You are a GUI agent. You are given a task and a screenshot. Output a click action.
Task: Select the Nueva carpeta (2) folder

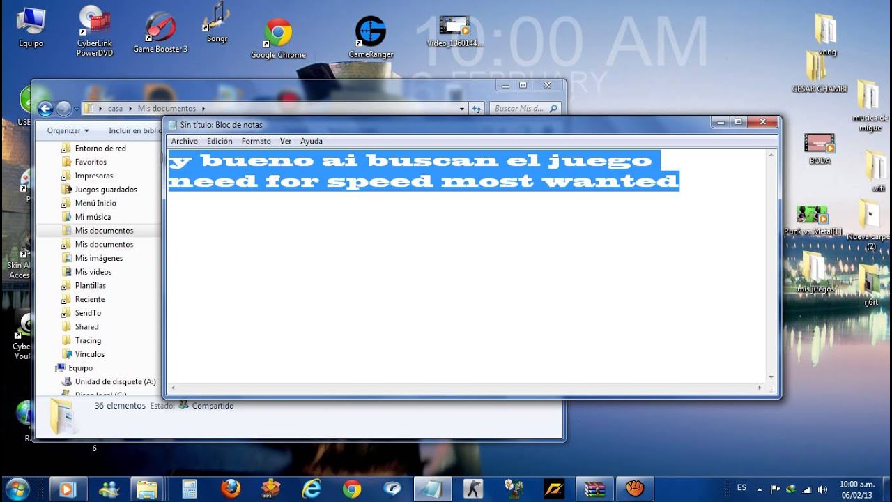pos(869,225)
